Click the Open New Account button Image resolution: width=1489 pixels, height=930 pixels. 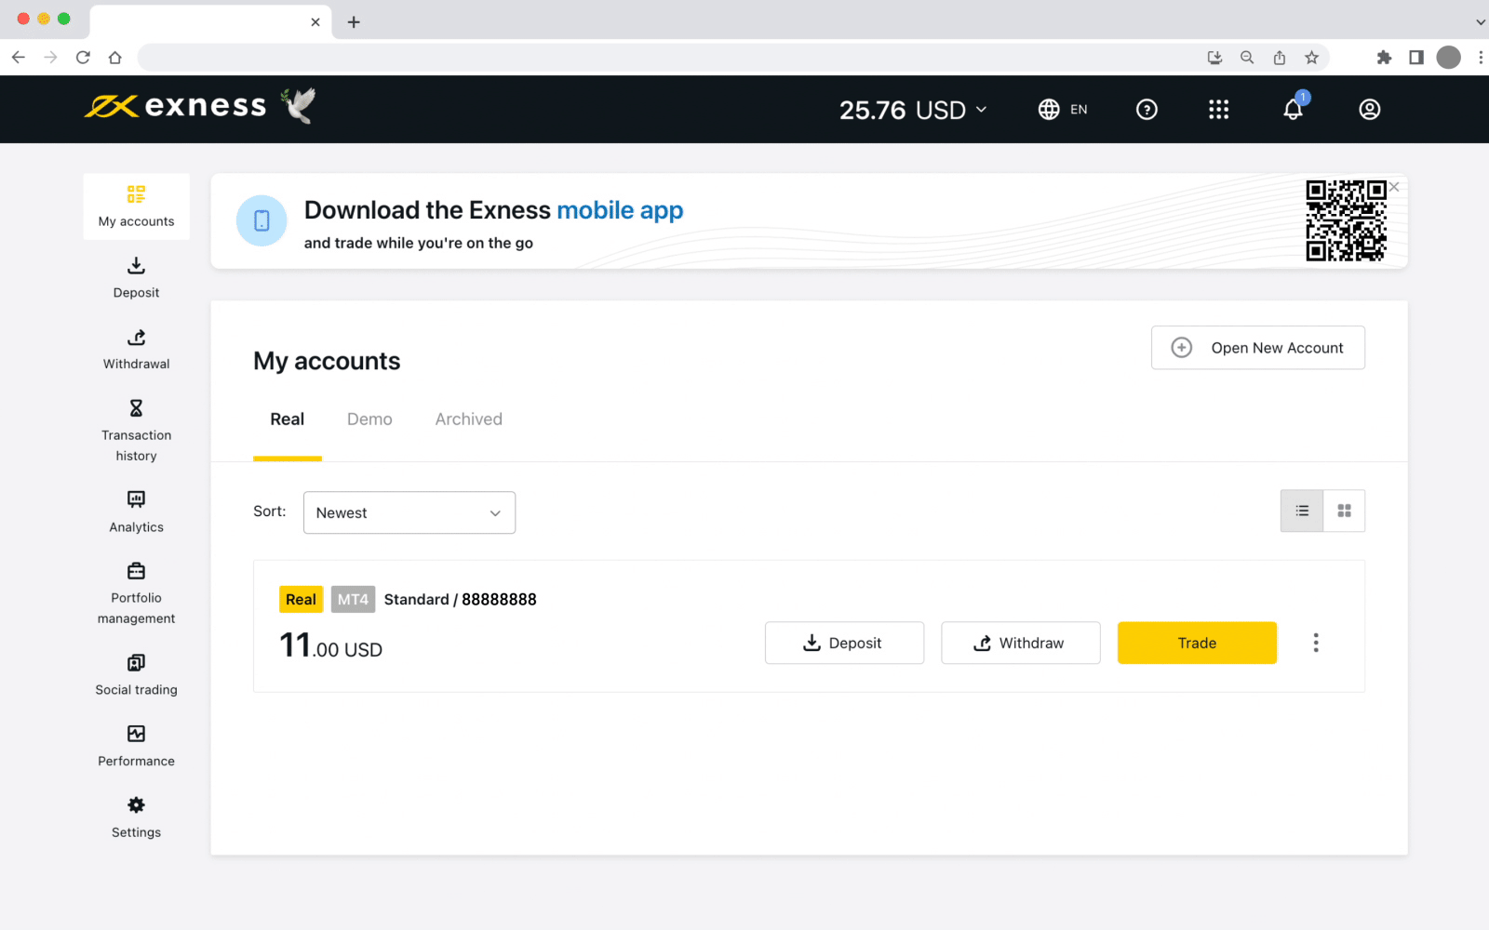pos(1257,348)
